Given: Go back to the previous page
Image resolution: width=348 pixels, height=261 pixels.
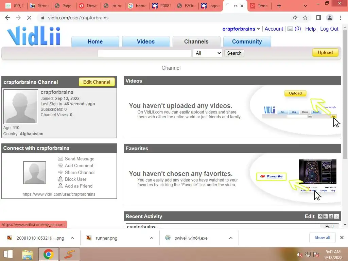Looking at the screenshot, I should pos(7,18).
